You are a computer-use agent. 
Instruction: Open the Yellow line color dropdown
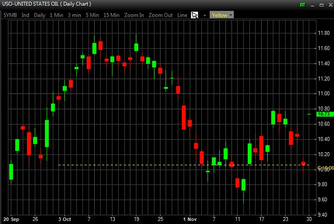(222, 15)
